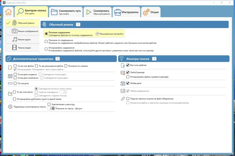
Task: Select Режим изображений mode
Action: 23,31
